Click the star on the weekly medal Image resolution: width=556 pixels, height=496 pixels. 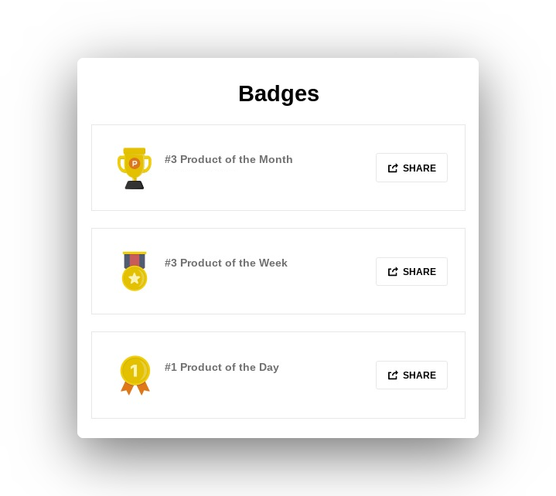(135, 278)
